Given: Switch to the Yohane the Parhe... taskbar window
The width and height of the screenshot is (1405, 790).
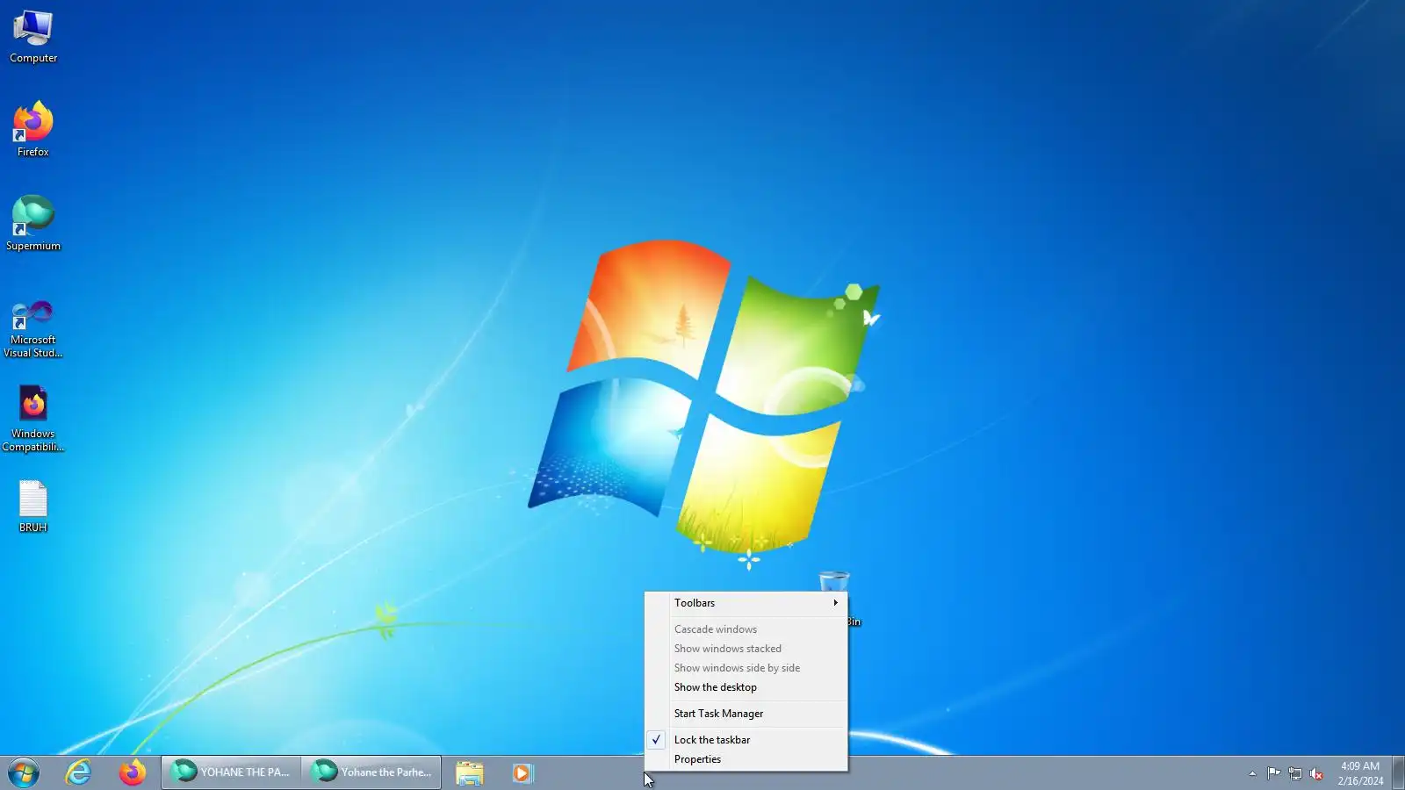Looking at the screenshot, I should (x=371, y=772).
